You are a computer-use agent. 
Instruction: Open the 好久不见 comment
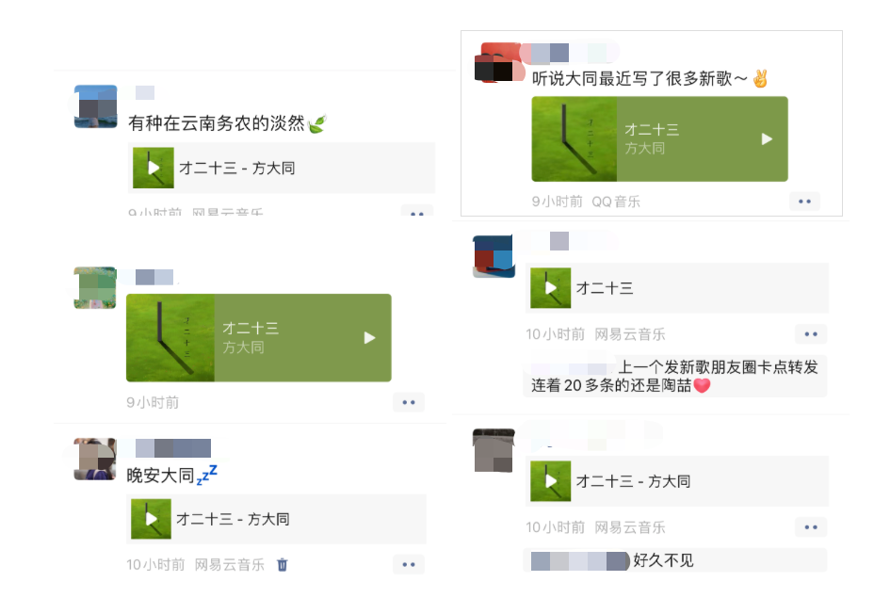675,560
